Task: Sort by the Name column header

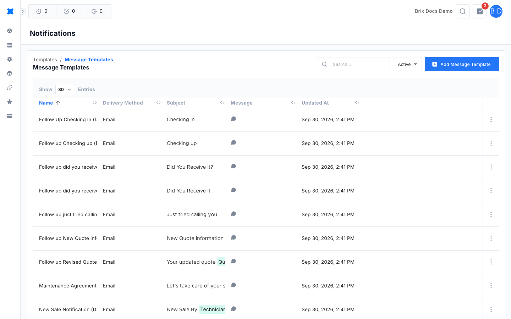Action: pyautogui.click(x=46, y=103)
